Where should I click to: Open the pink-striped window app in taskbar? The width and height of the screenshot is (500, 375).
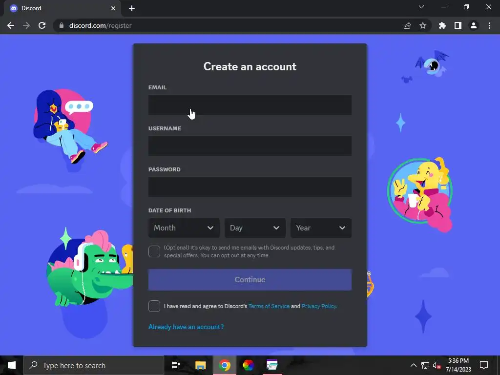272,365
